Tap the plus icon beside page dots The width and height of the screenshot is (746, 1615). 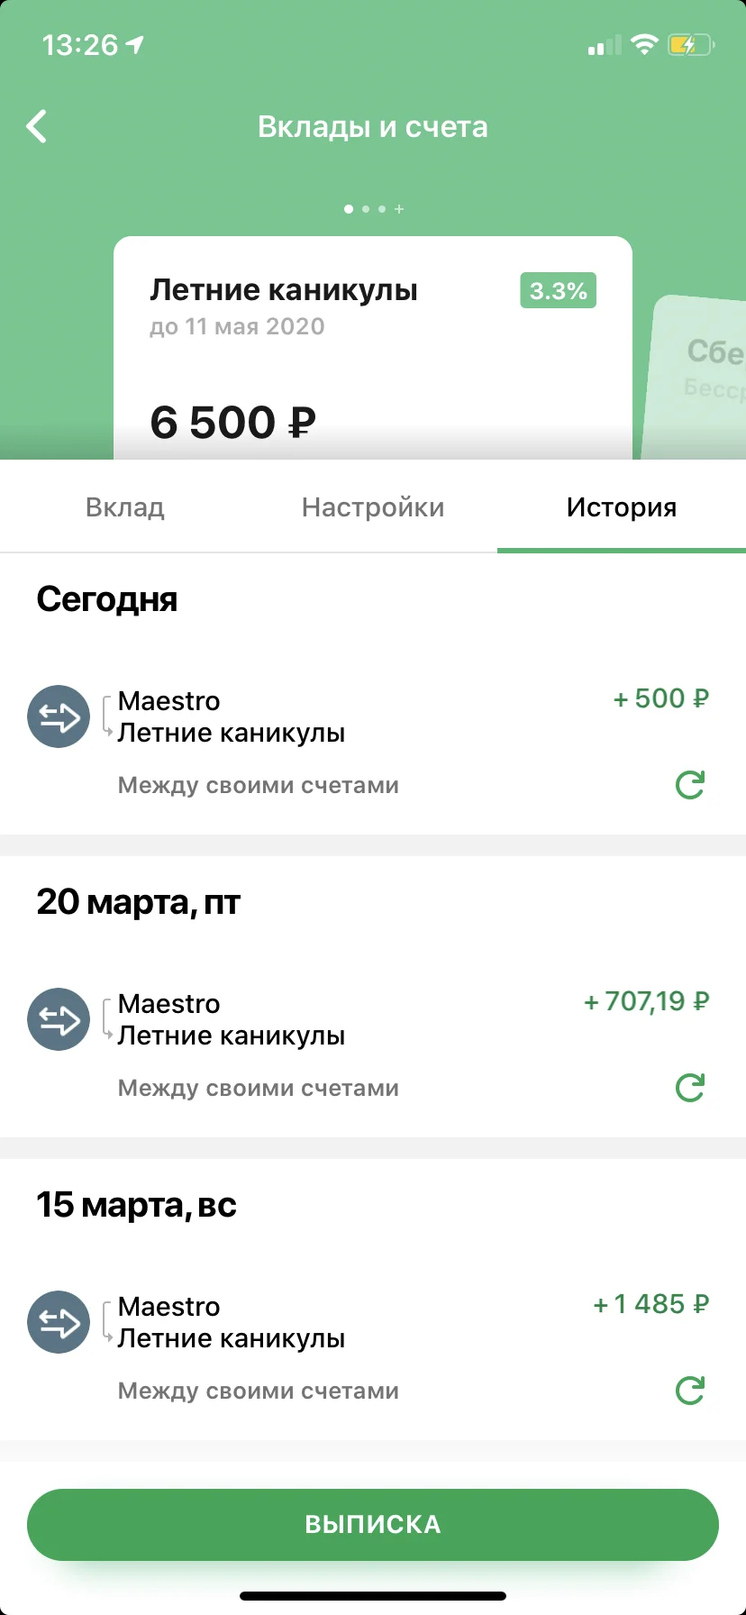click(399, 209)
